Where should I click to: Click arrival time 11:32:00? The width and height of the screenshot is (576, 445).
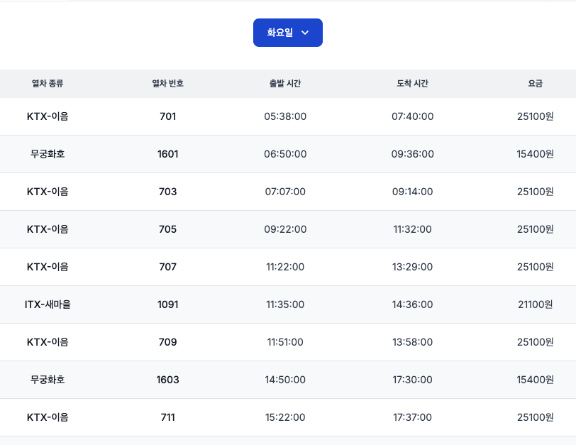[x=413, y=229]
